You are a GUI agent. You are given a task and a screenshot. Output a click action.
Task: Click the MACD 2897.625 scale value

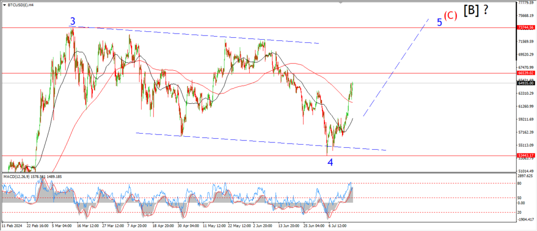click(525, 177)
